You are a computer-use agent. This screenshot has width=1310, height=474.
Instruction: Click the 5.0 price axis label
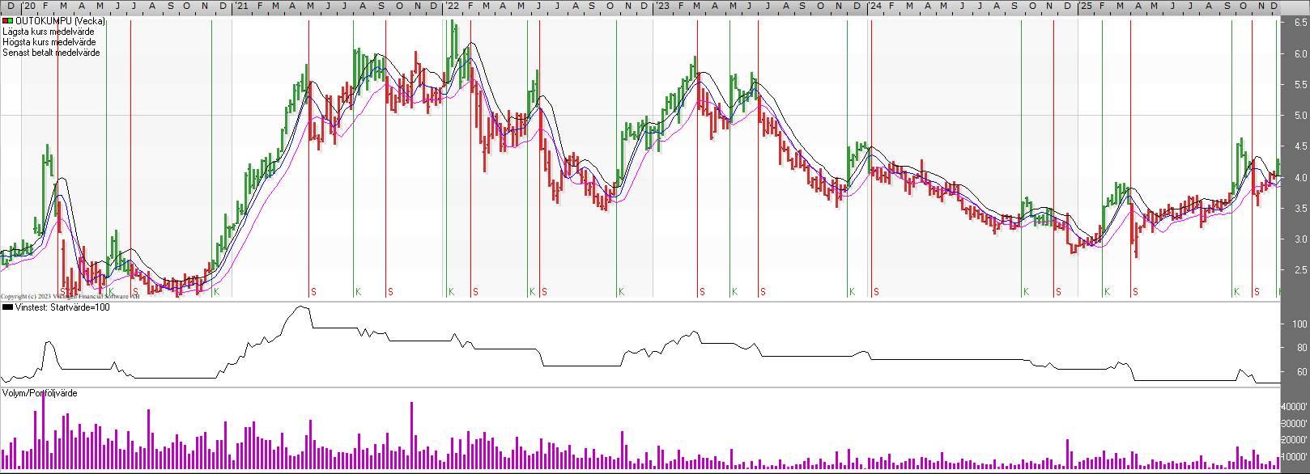[x=1300, y=116]
